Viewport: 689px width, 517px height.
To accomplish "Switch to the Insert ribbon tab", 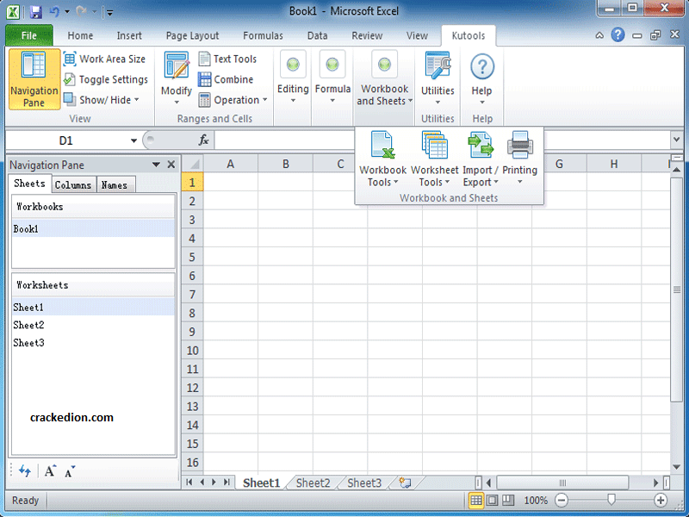I will (129, 35).
